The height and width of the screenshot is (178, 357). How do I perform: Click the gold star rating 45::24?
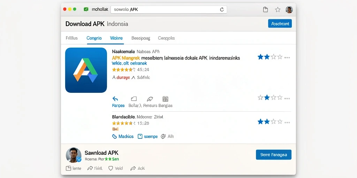(130, 70)
